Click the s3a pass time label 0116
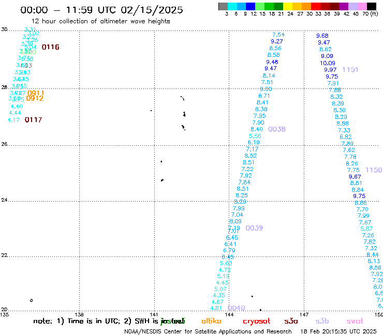 coord(51,47)
